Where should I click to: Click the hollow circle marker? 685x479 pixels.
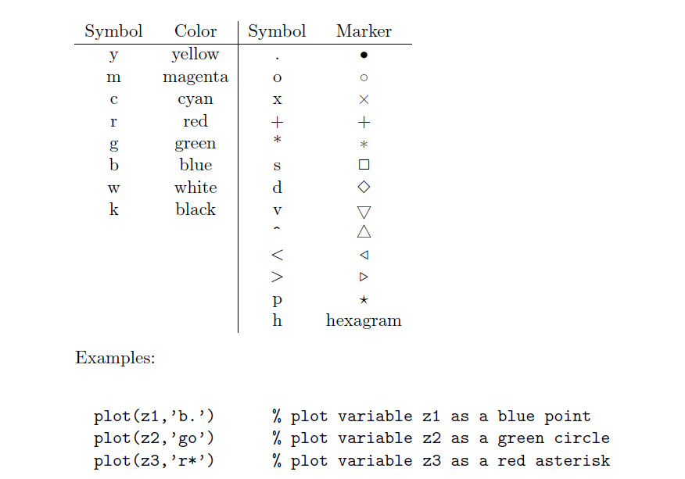[364, 77]
